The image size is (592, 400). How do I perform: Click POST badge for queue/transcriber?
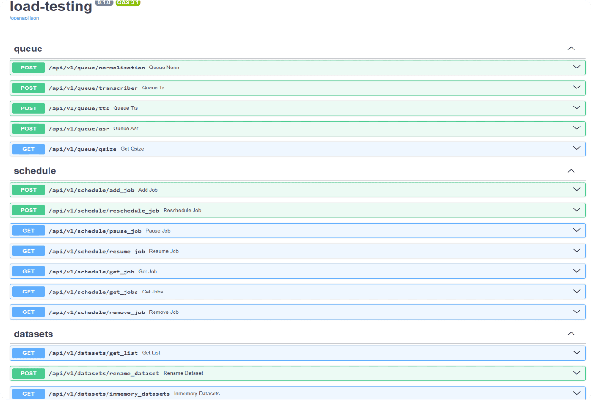click(29, 88)
